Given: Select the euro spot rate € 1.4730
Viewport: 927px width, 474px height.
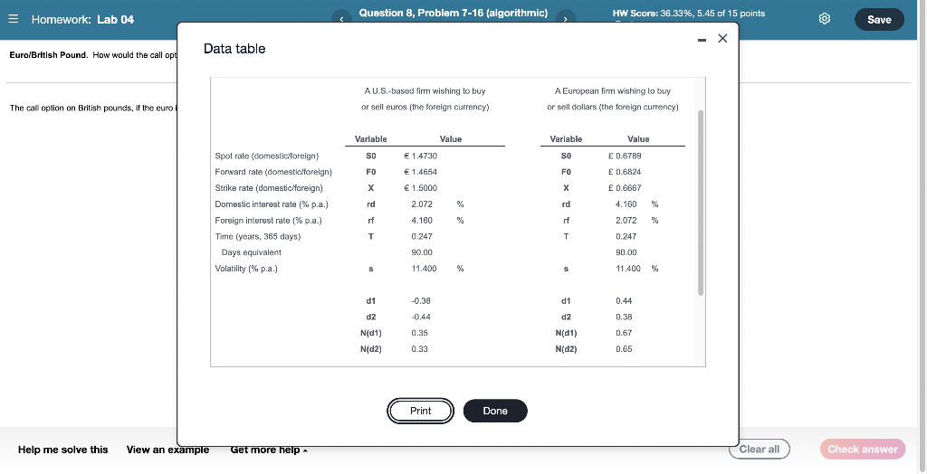Looking at the screenshot, I should click(420, 156).
